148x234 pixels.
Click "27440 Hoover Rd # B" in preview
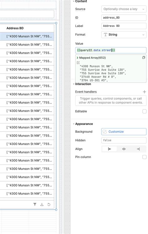(98, 77)
